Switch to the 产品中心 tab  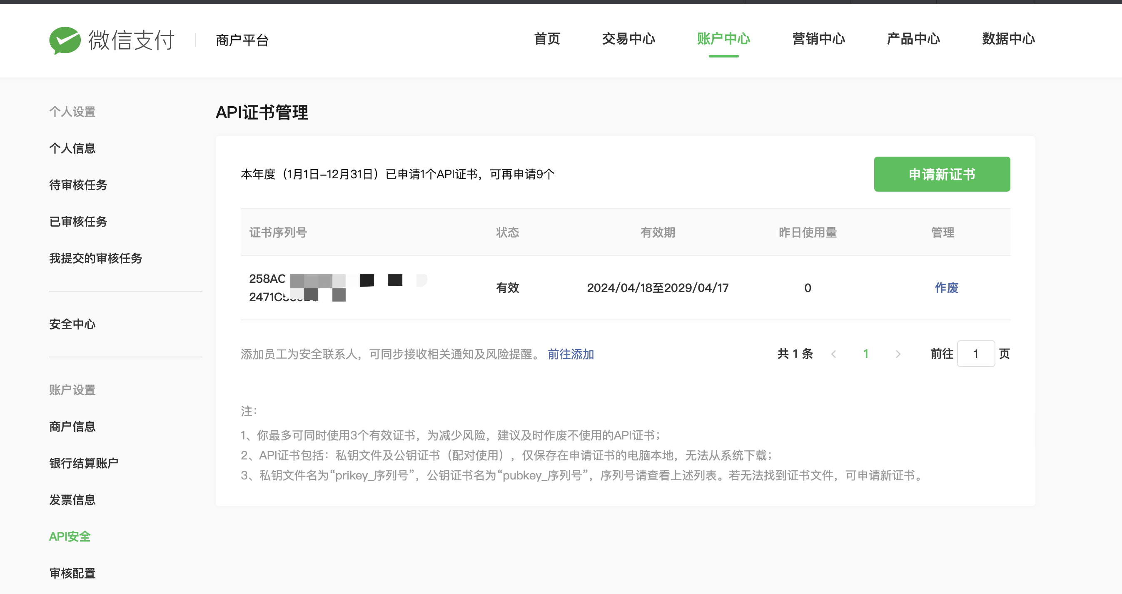click(x=913, y=39)
